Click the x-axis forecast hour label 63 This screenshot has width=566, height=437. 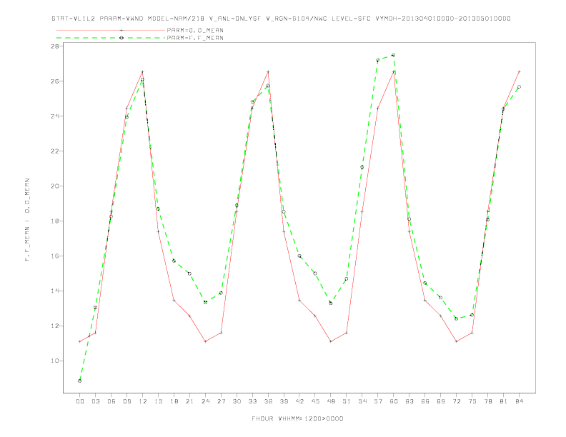click(x=409, y=401)
